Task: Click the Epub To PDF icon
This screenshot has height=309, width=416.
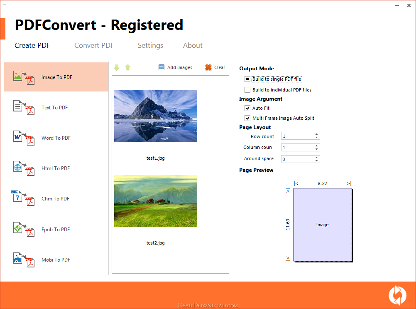Action: click(x=24, y=229)
